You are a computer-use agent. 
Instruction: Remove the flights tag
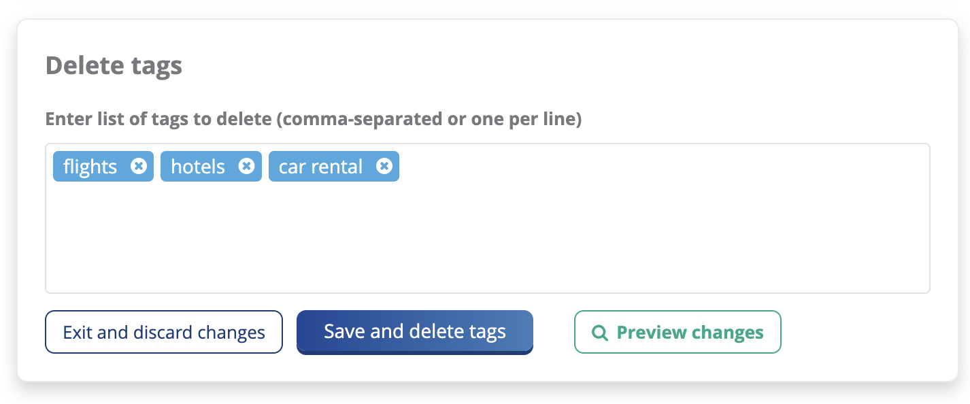pos(139,167)
